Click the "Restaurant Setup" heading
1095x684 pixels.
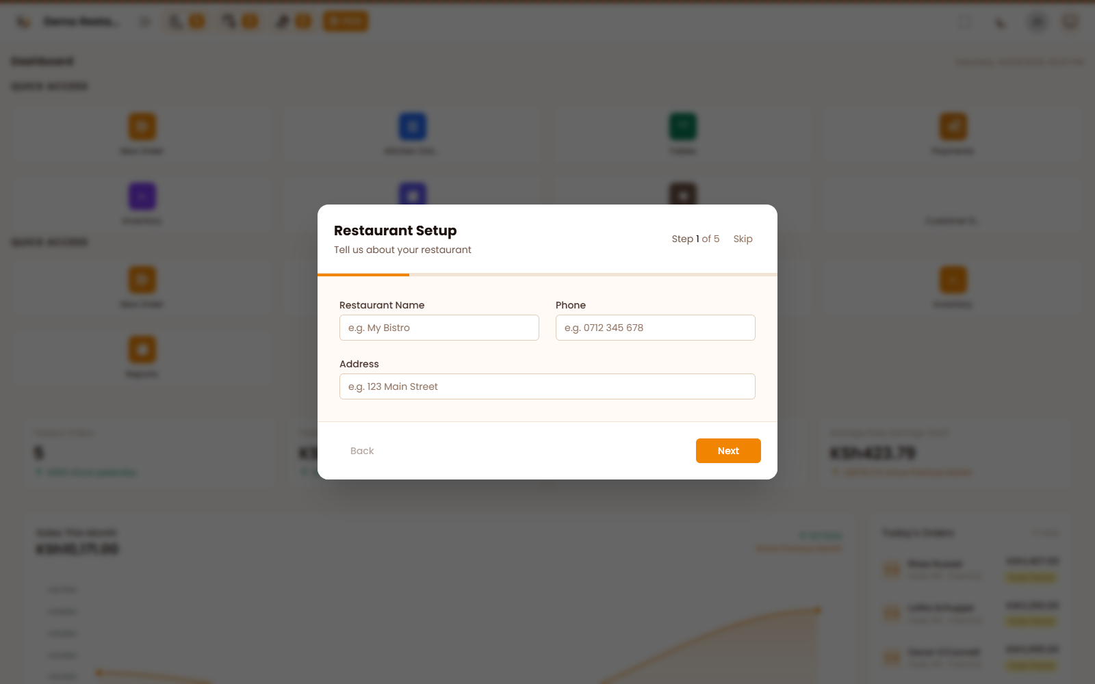pyautogui.click(x=396, y=231)
